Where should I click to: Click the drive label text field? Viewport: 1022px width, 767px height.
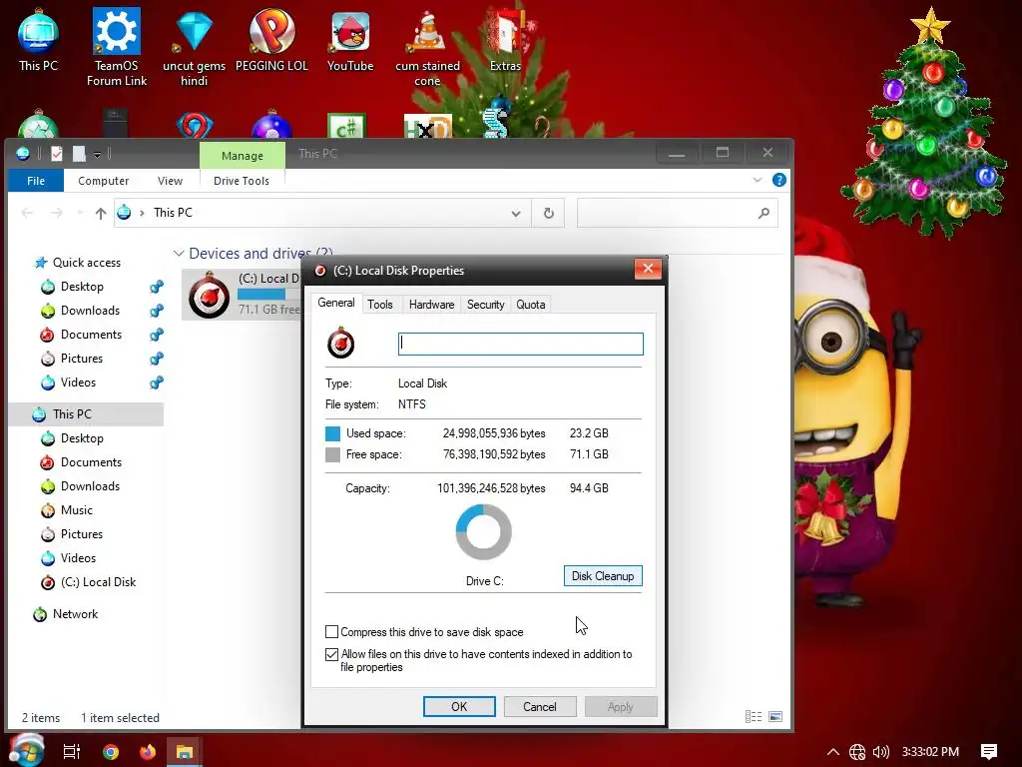[520, 344]
